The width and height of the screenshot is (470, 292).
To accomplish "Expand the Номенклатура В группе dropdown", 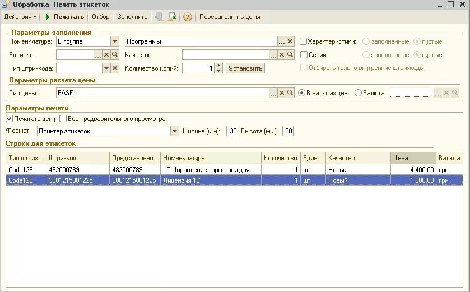I will 114,41.
